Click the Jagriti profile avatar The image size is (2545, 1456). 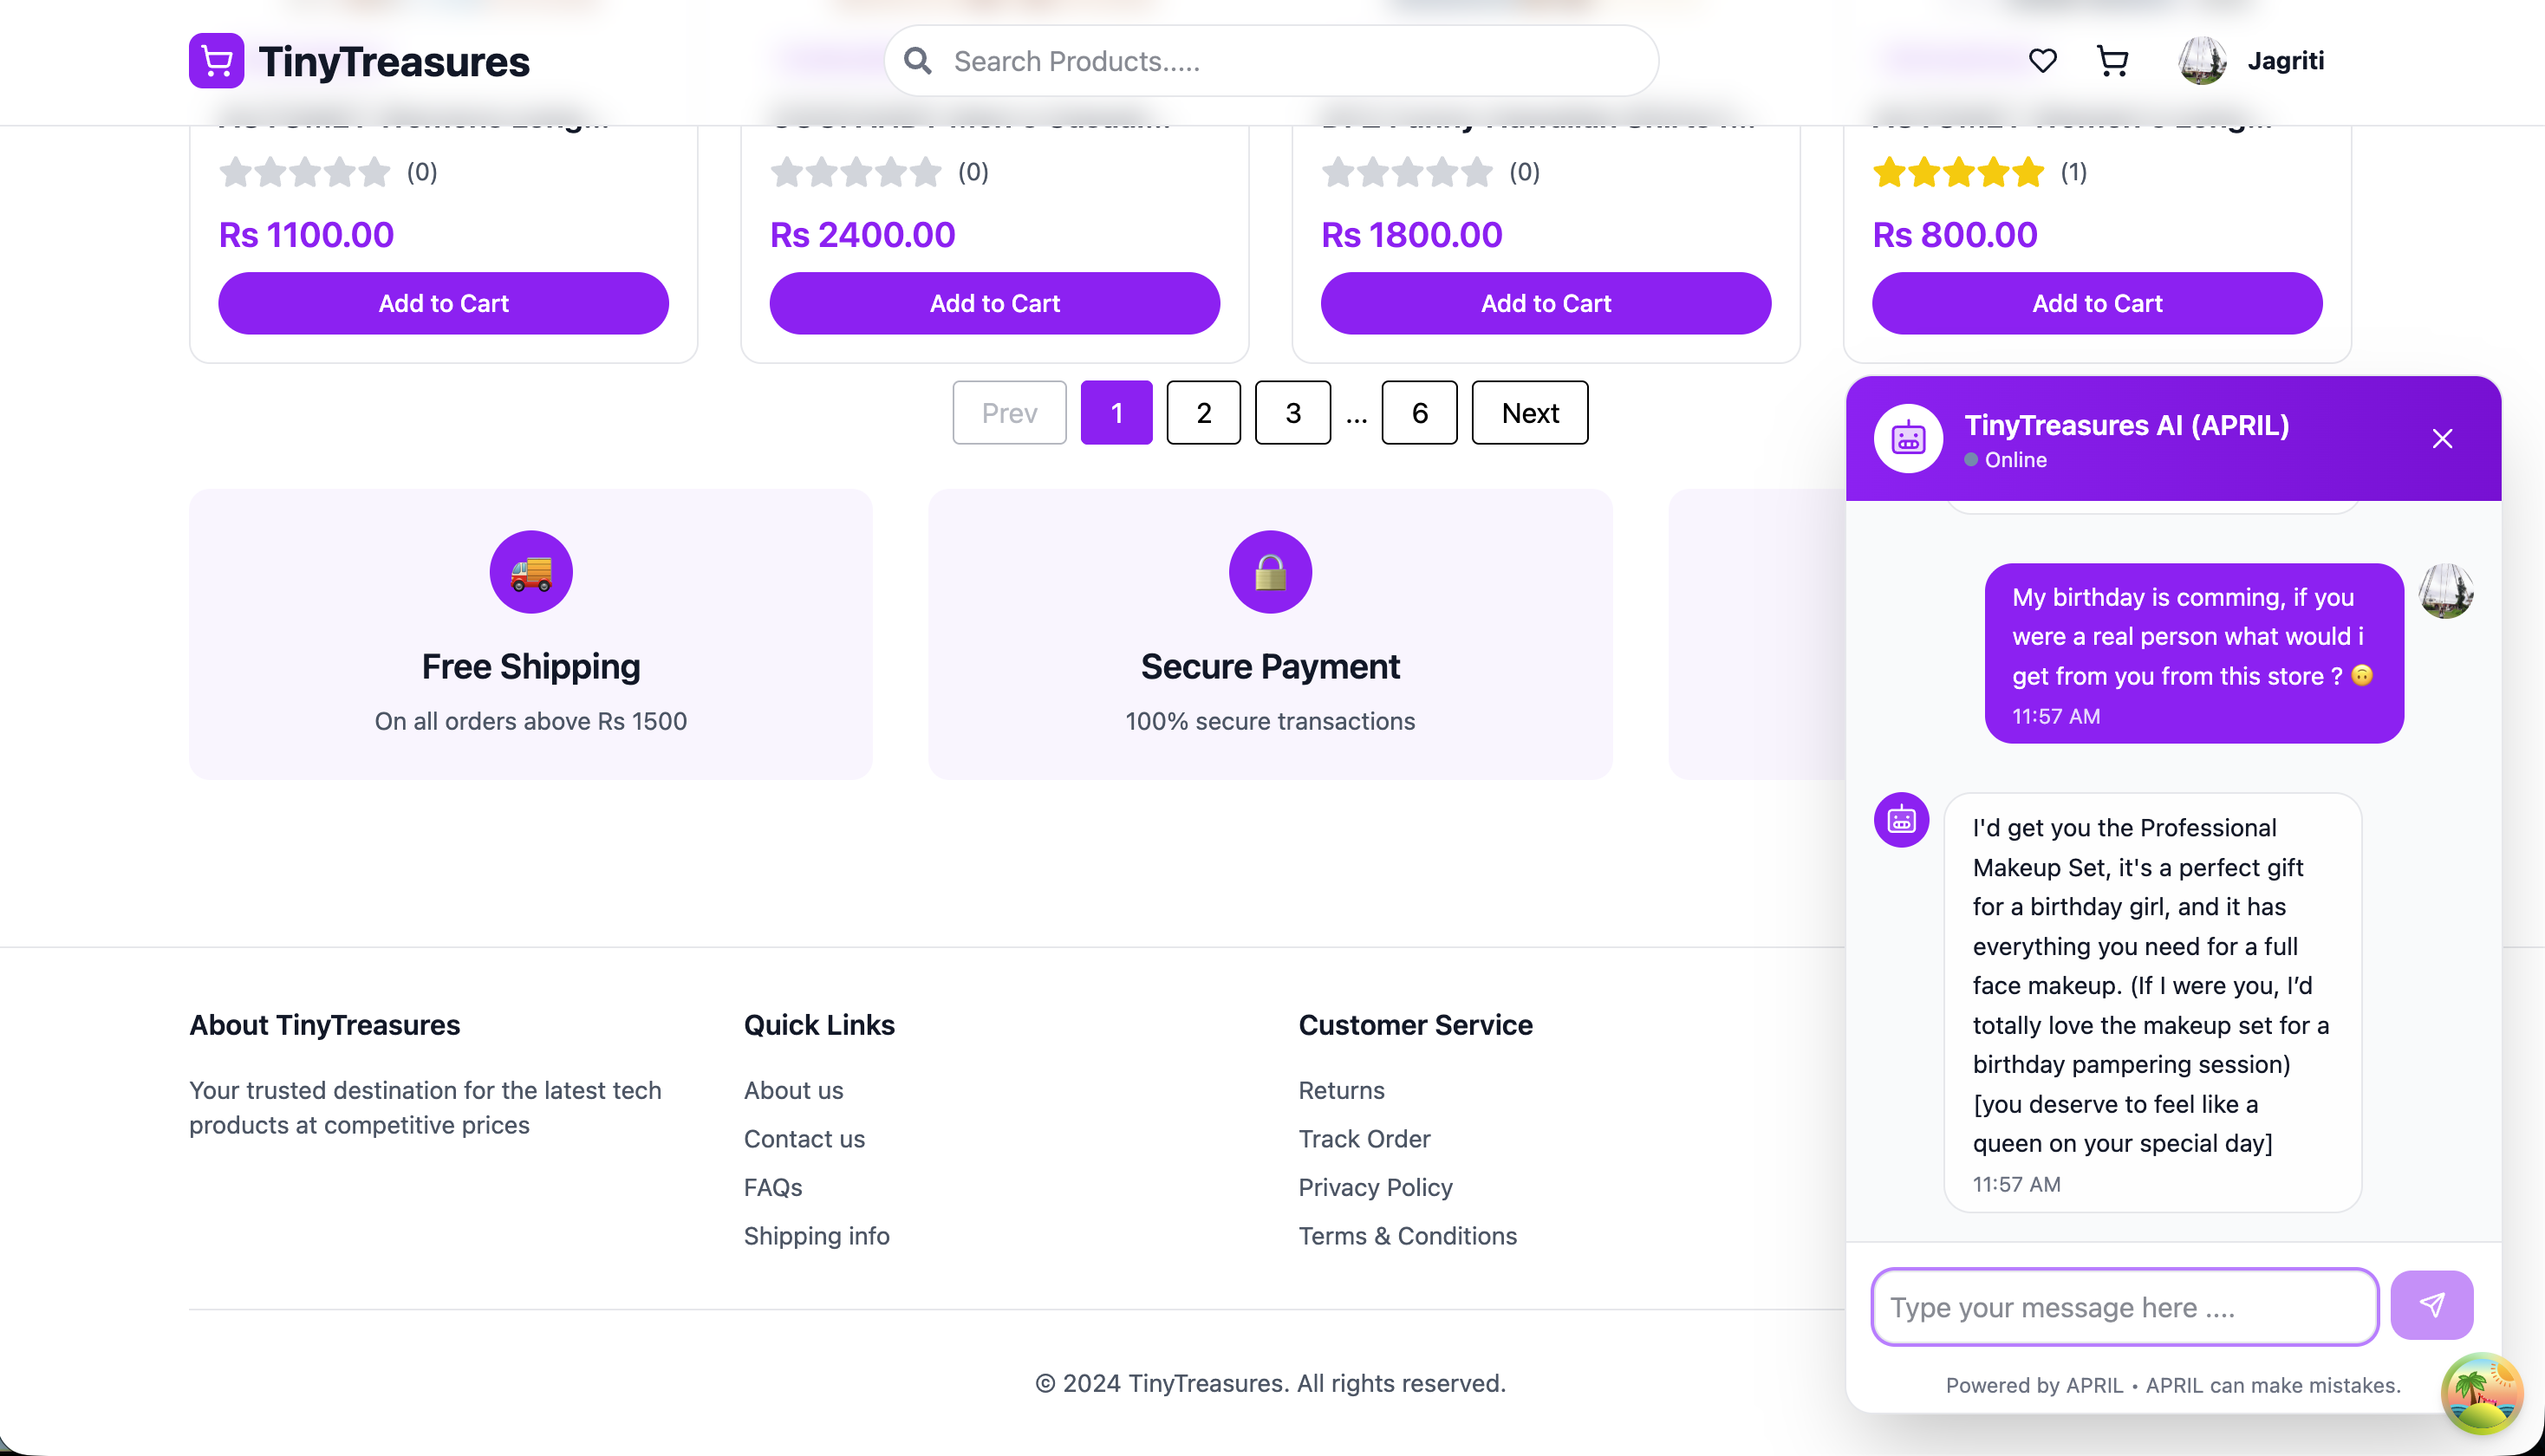(x=2202, y=61)
